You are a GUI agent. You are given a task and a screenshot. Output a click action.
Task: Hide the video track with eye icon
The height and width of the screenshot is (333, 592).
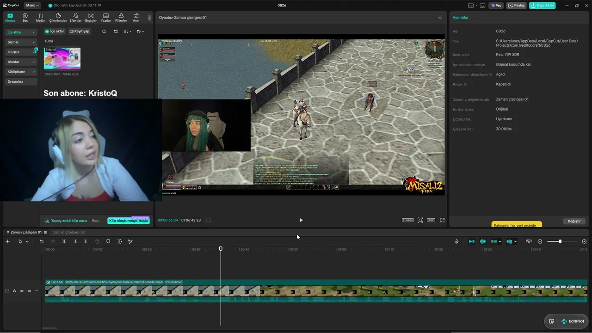[x=22, y=291]
